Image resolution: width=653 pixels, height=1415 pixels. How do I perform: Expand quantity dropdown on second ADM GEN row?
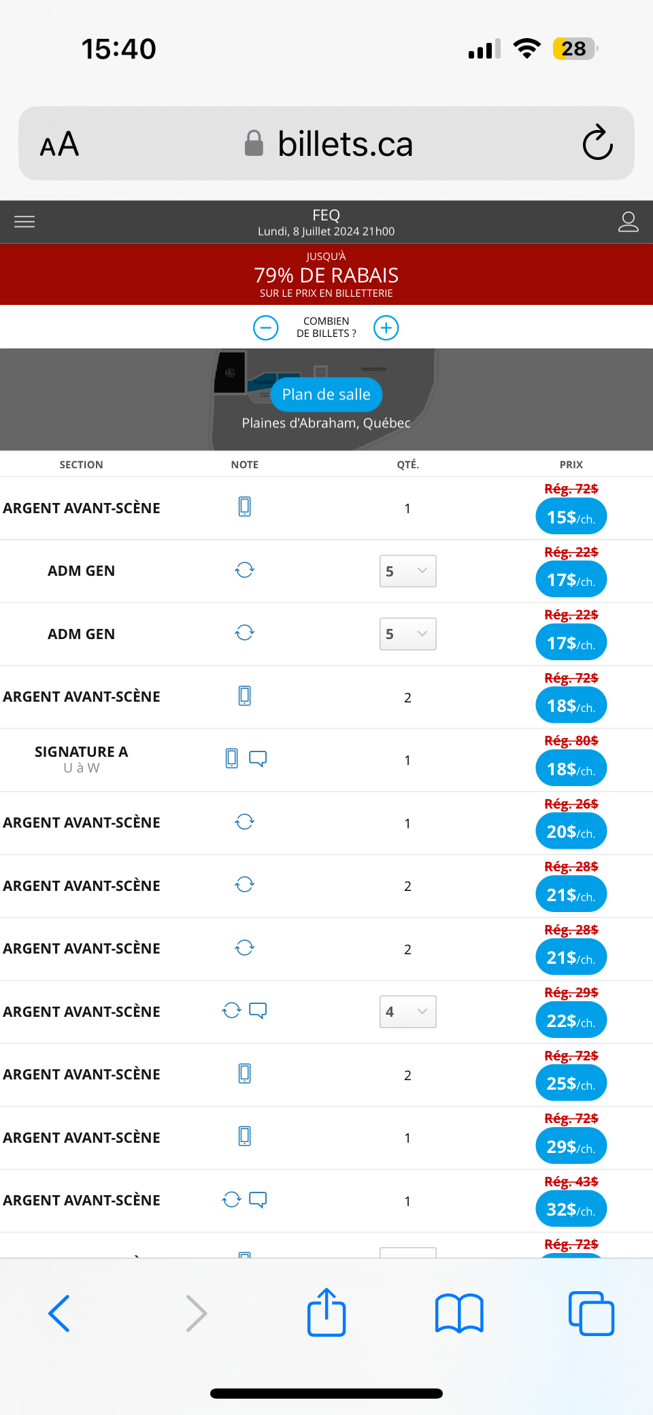pyautogui.click(x=407, y=634)
